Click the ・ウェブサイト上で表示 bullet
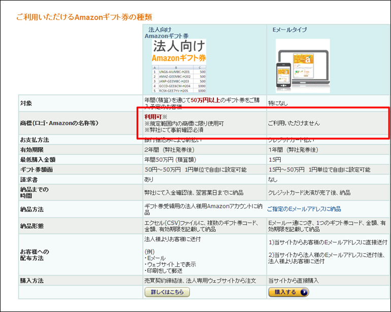Screen dimensions: 391x312 [170, 264]
